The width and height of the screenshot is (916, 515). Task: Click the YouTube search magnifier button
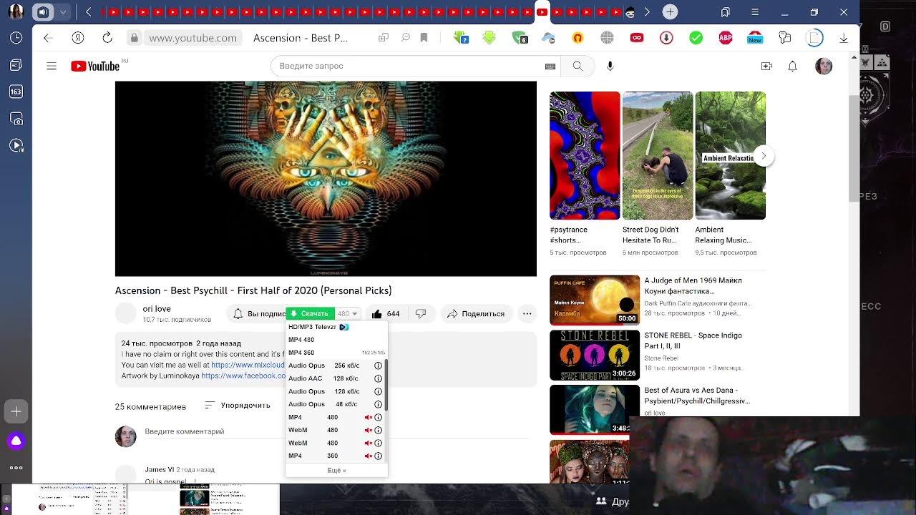coord(578,66)
